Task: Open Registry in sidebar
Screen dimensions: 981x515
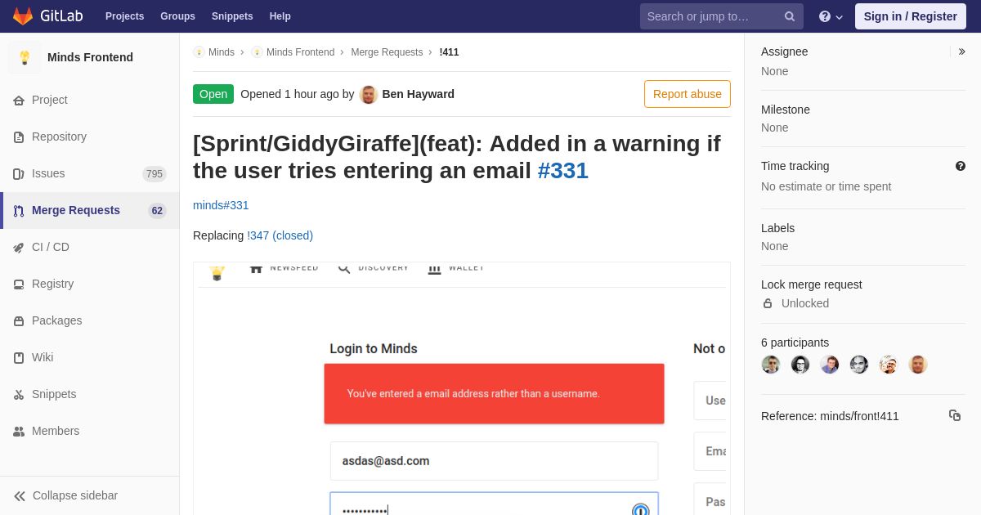Action: point(90,284)
